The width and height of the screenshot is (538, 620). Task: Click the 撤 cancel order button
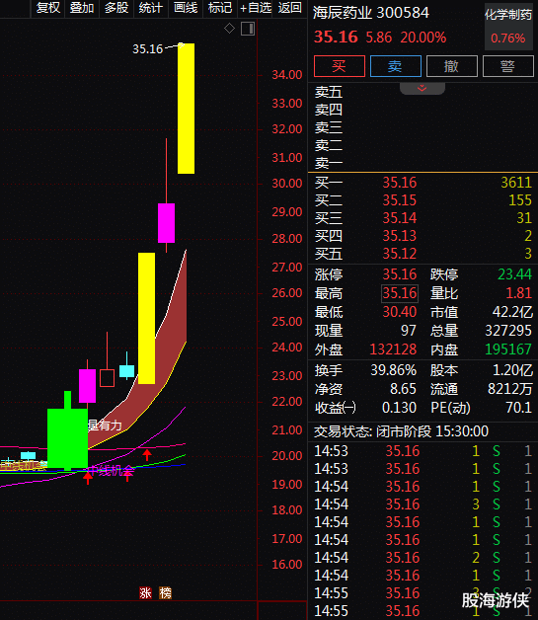coord(452,66)
